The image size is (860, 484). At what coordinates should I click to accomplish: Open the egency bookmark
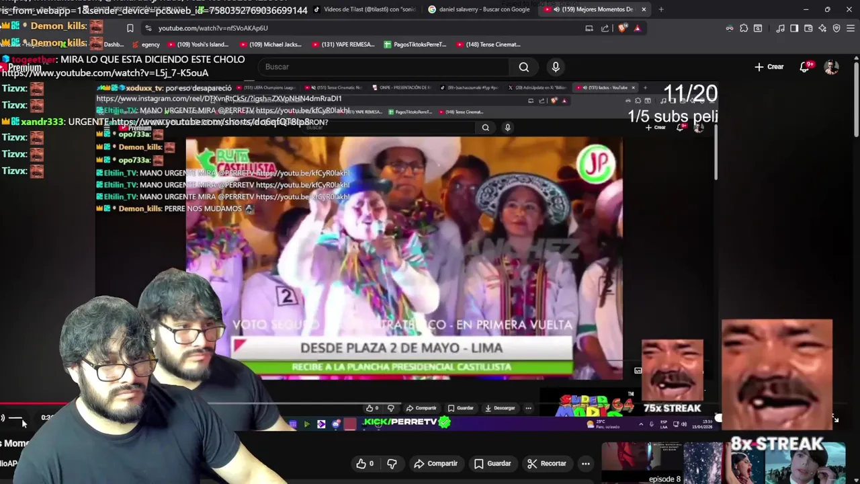[x=145, y=44]
